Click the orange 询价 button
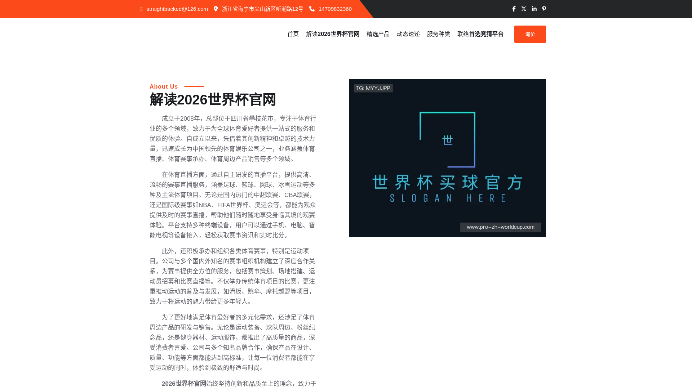This screenshot has width=692, height=389. pos(530,34)
